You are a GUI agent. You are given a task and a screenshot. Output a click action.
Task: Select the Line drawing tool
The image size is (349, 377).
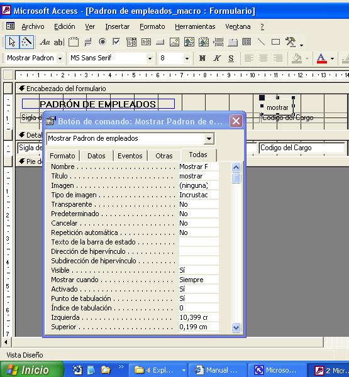(261, 42)
